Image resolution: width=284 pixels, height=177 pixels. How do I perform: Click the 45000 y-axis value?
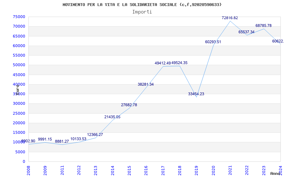pos(19,75)
